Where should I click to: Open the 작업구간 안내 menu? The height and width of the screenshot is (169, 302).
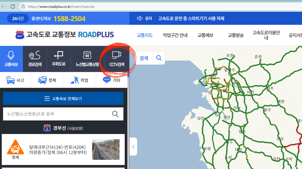(x=175, y=35)
